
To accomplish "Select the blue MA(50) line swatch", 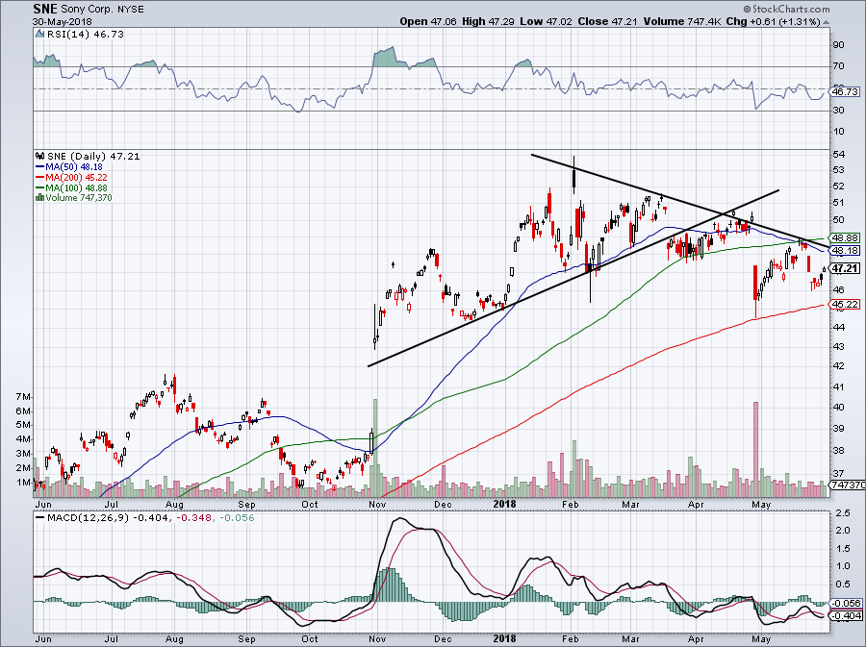I will [x=39, y=166].
